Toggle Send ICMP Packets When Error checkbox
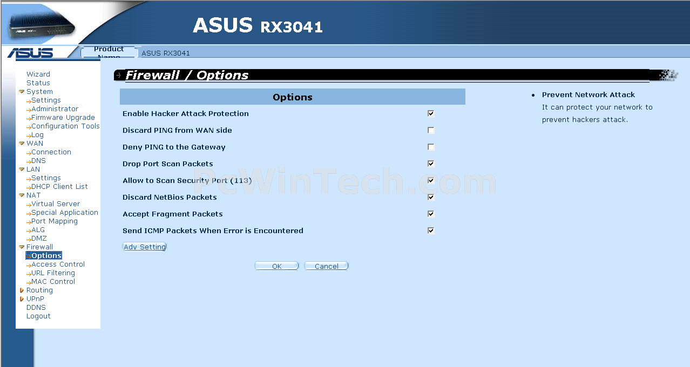Screen dimensions: 690x367 click(x=431, y=230)
